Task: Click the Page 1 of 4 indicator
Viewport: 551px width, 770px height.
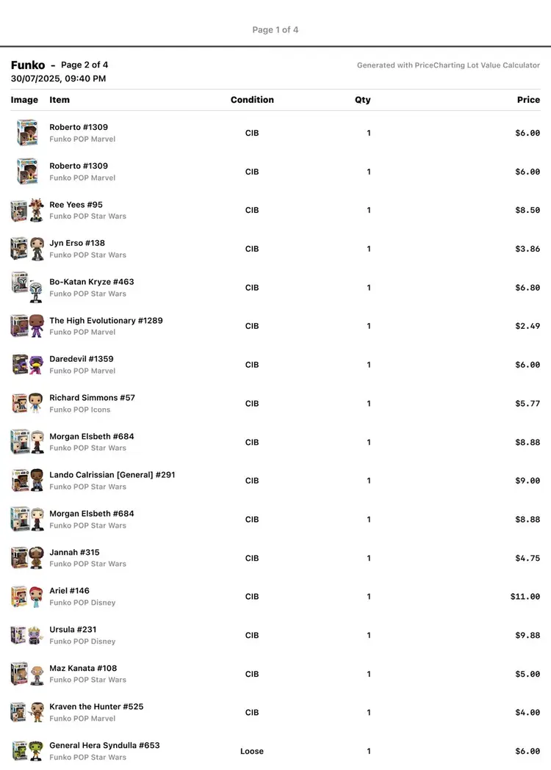Action: [275, 30]
